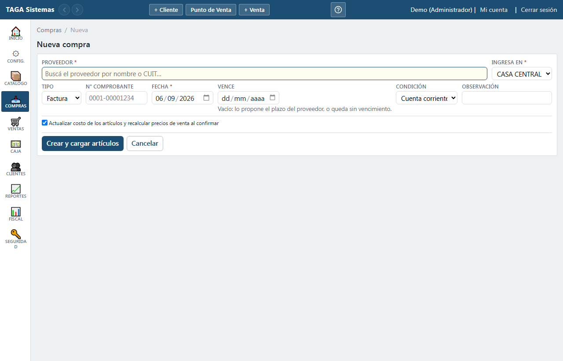Open Mi cuenta link
Viewport: 563px width, 361px height.
tap(494, 10)
